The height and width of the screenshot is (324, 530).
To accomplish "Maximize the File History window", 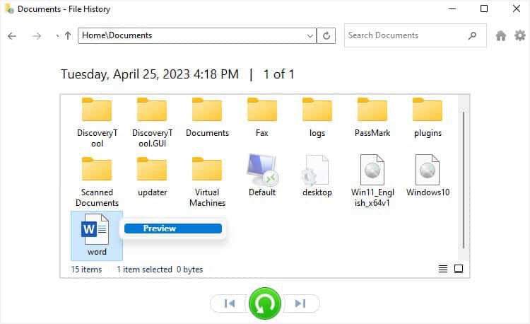I will click(x=484, y=8).
